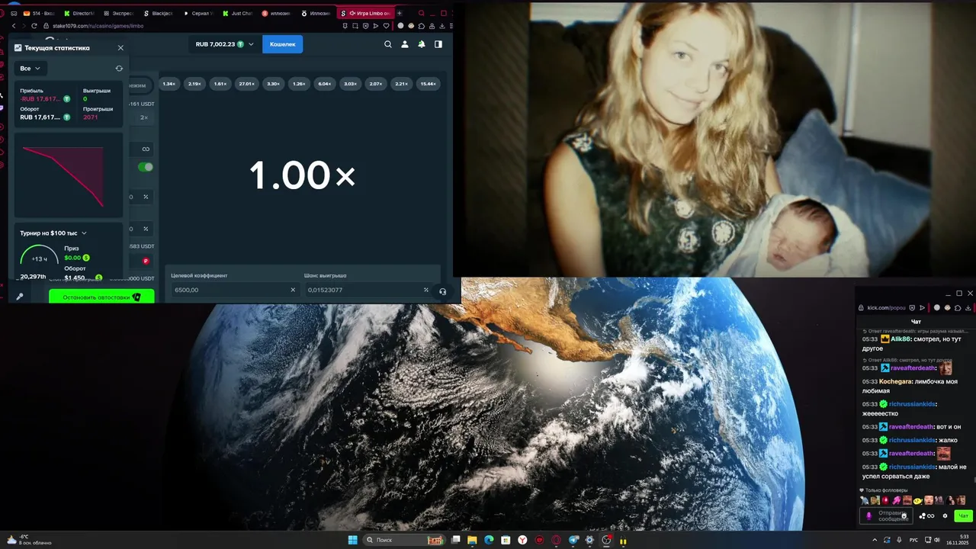Open chat settings gear icon
Screen dimensions: 976x549
coord(945,516)
